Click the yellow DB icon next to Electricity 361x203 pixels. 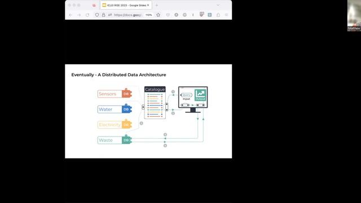click(x=126, y=124)
